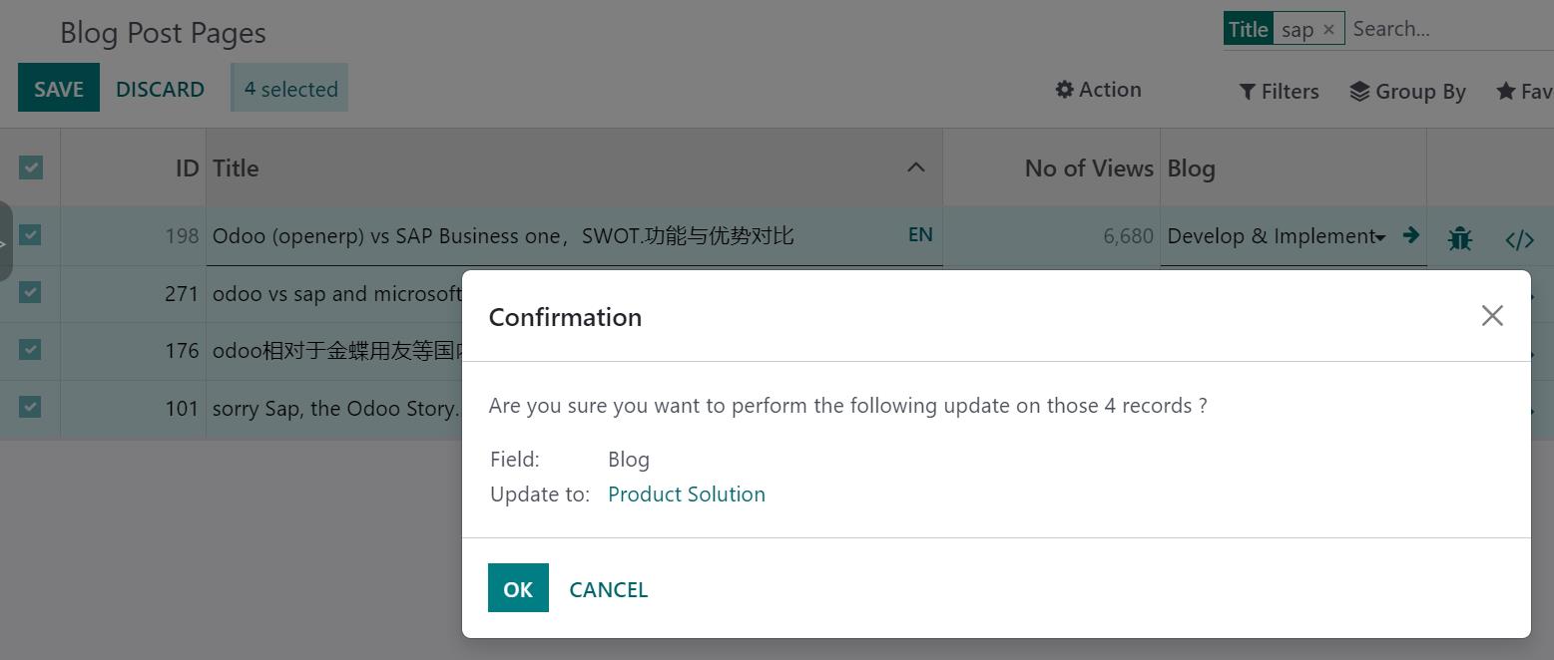Open the Action gear menu
The image size is (1554, 660).
tap(1098, 90)
